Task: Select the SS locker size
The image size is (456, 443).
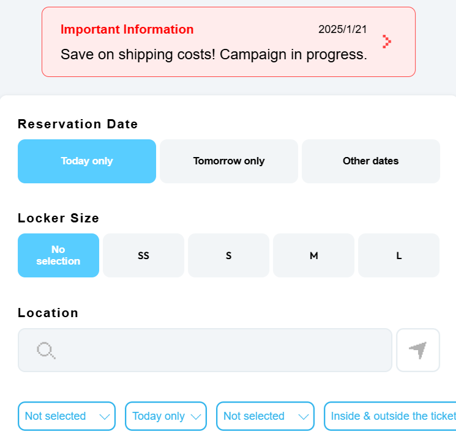Action: point(143,255)
